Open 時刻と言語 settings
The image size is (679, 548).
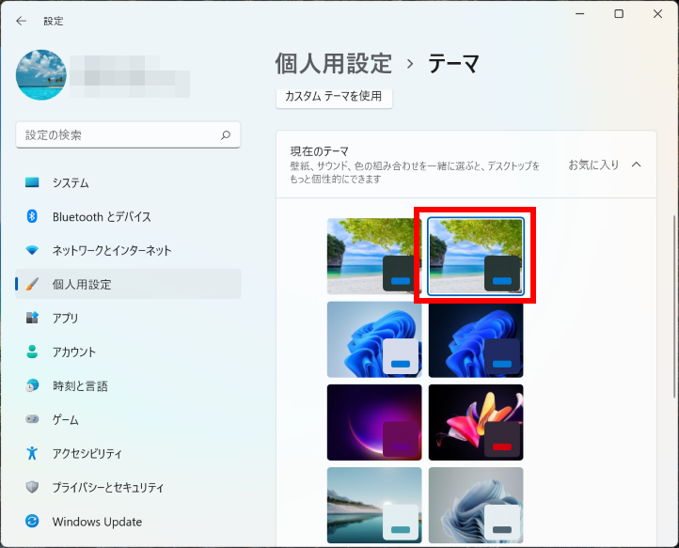[x=128, y=385]
